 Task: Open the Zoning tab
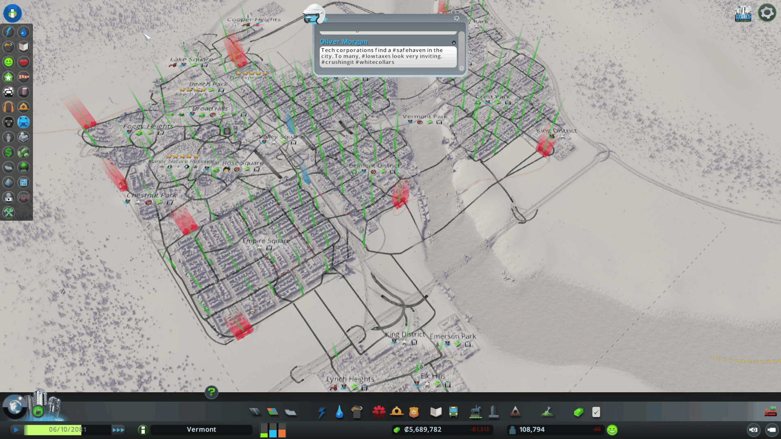tap(273, 412)
